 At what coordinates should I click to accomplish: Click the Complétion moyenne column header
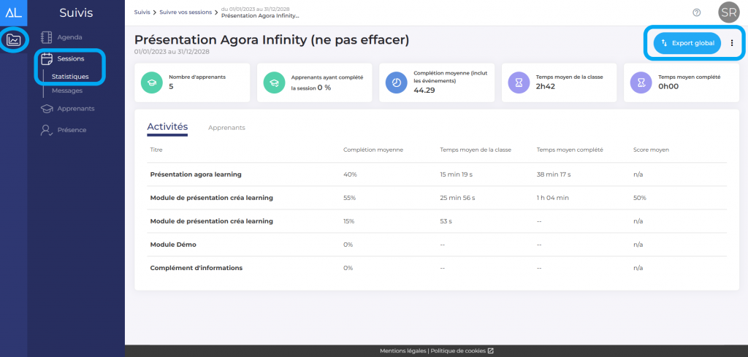point(373,150)
